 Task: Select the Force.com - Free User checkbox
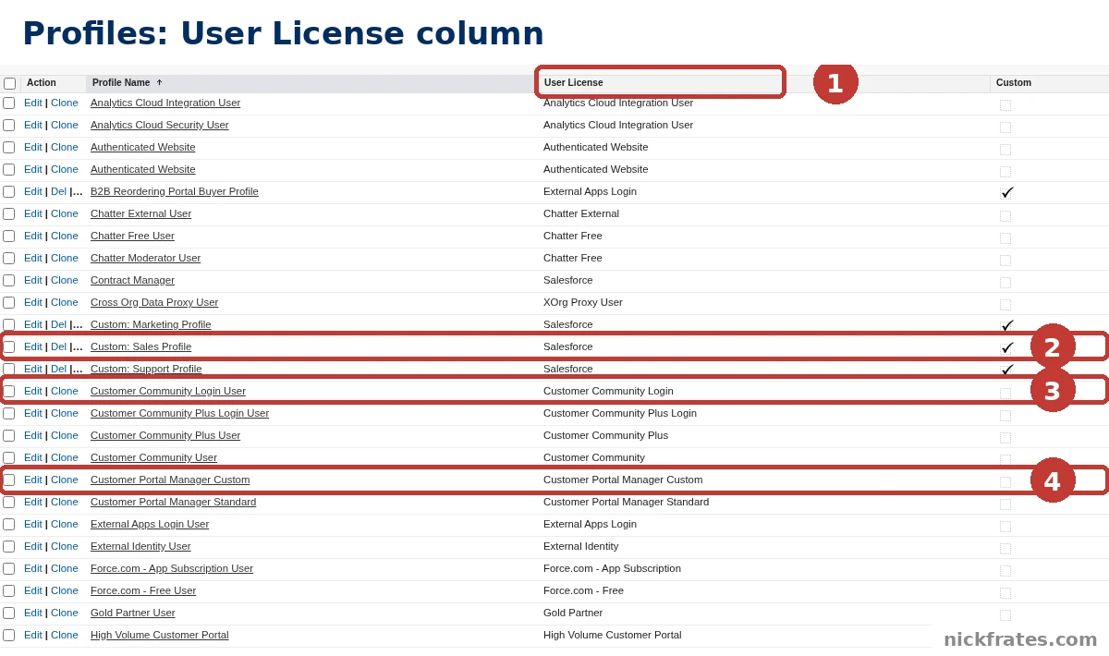click(x=8, y=591)
